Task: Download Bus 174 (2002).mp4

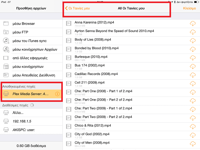Action: click(x=193, y=66)
